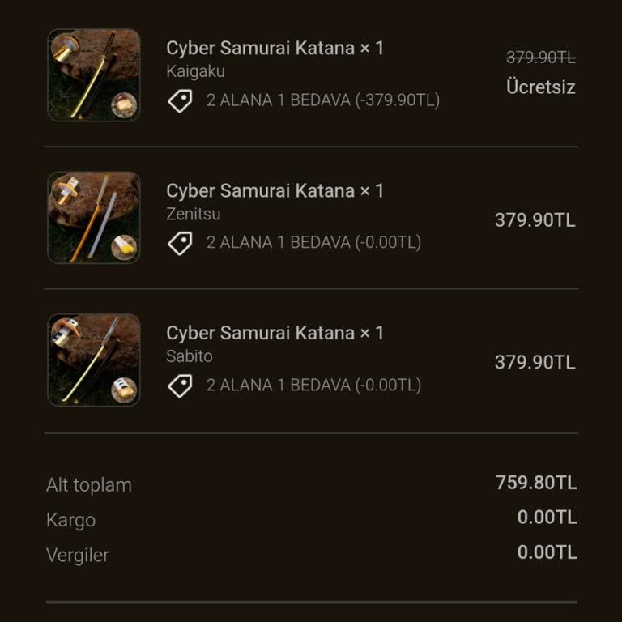Open the Kaigaku katana product thumbnail
Viewport: 622px width, 622px height.
[94, 75]
